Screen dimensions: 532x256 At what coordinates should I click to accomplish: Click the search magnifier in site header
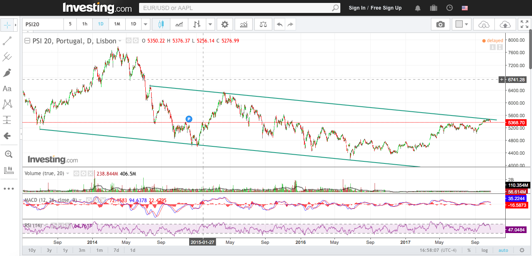335,8
